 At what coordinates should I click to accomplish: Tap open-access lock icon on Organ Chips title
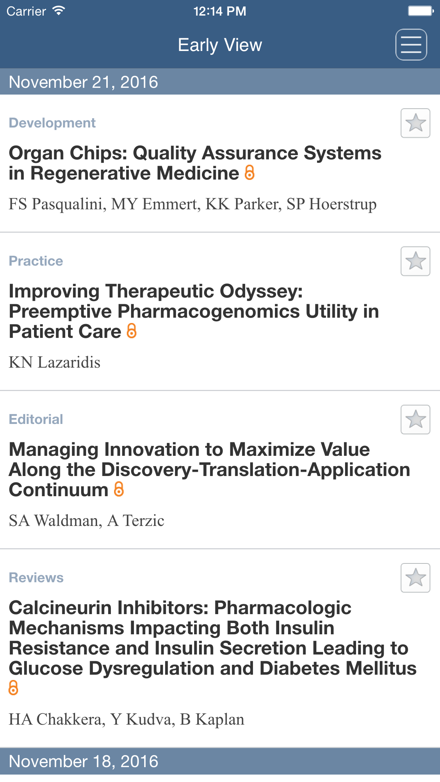point(250,173)
